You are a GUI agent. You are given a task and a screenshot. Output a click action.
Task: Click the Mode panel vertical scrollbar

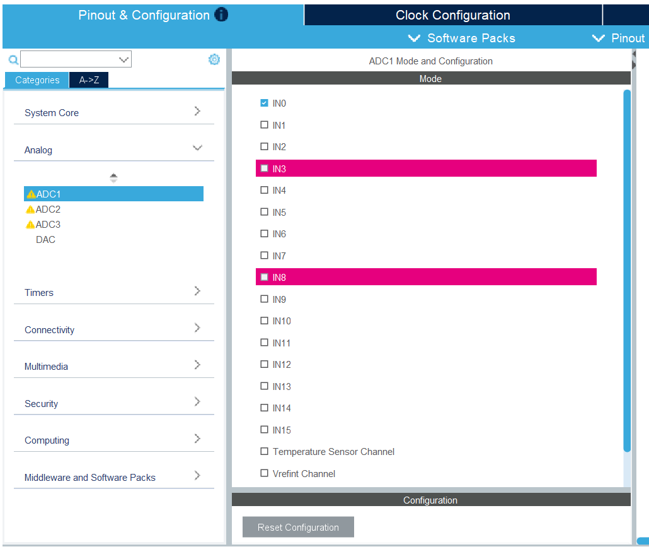[x=627, y=271]
